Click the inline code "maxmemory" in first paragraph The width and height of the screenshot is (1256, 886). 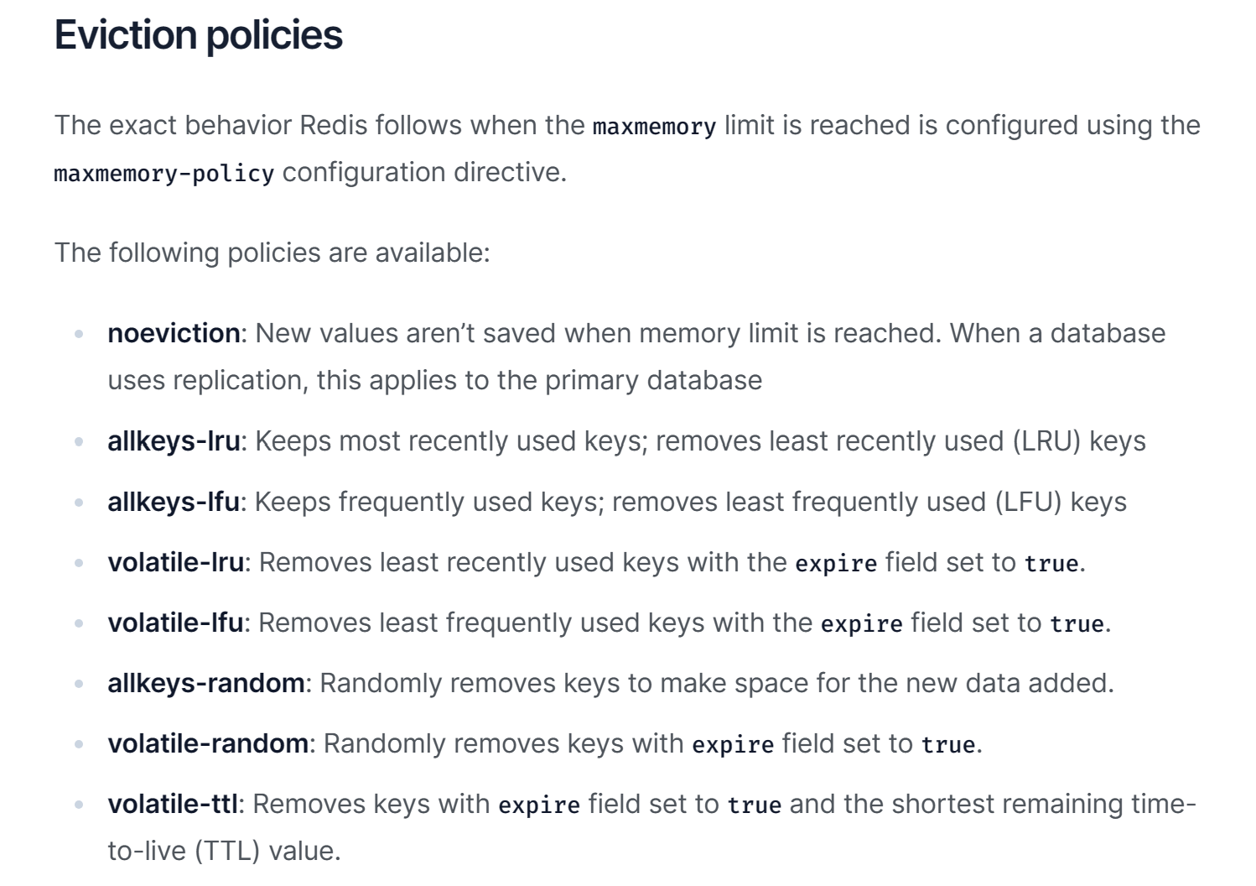(x=654, y=127)
